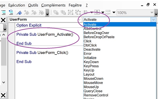Select KeyPress in the event list
The image size is (158, 99).
[120, 66]
